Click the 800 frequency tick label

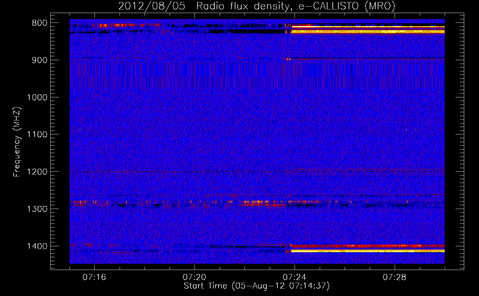[40, 23]
